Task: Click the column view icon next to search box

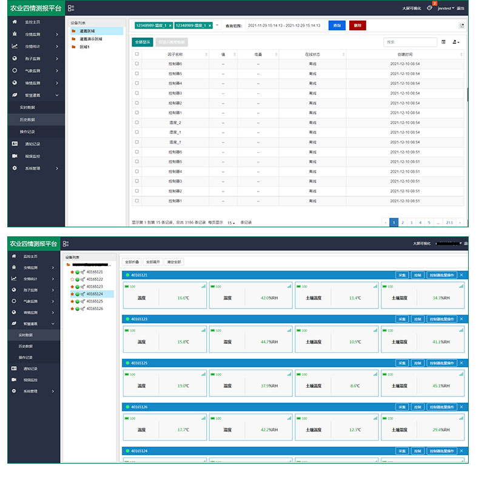Action: (x=443, y=42)
